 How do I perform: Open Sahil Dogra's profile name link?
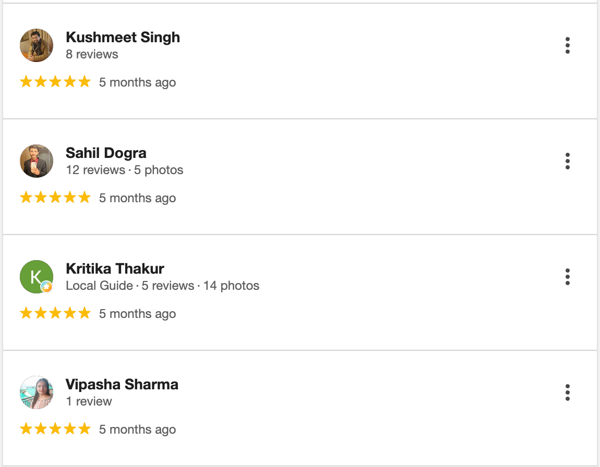pos(106,153)
